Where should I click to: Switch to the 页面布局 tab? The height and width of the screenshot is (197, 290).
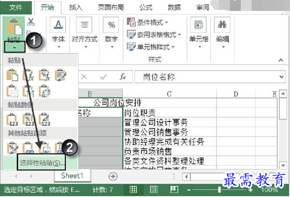coord(111,8)
